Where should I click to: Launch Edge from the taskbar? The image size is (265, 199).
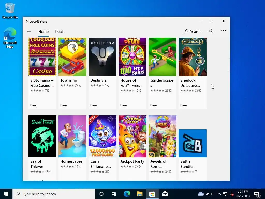click(127, 194)
